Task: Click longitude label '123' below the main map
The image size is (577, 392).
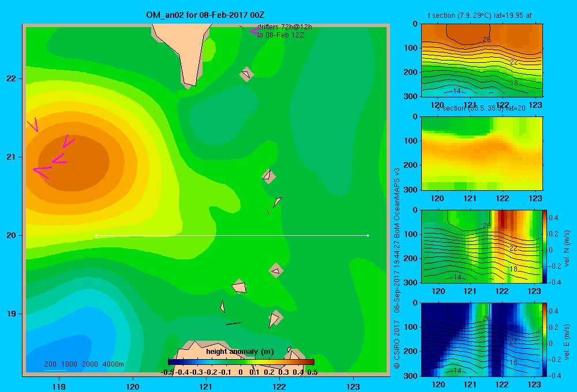Action: [353, 386]
